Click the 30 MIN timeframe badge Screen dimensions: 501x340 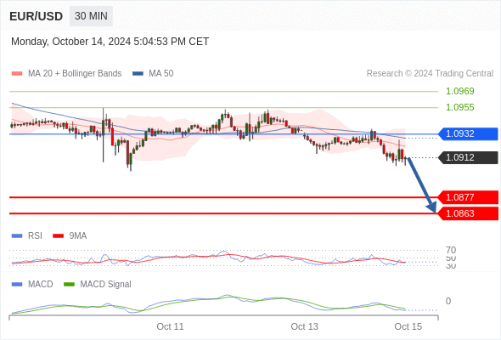(x=91, y=16)
